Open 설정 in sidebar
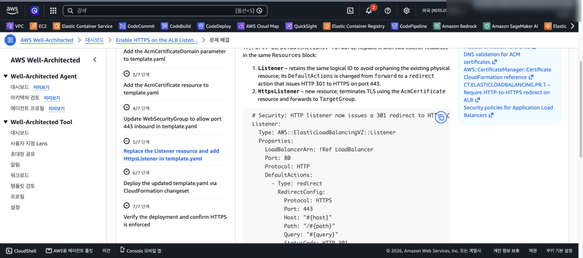Image resolution: width=583 pixels, height=258 pixels. click(15, 207)
